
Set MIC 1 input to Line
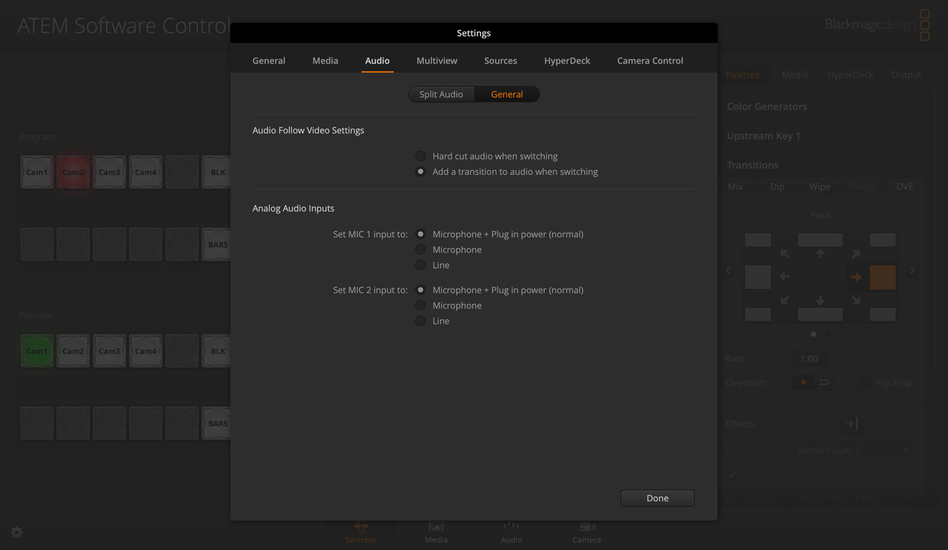420,265
